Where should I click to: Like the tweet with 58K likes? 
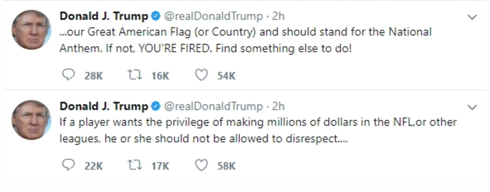coord(201,166)
